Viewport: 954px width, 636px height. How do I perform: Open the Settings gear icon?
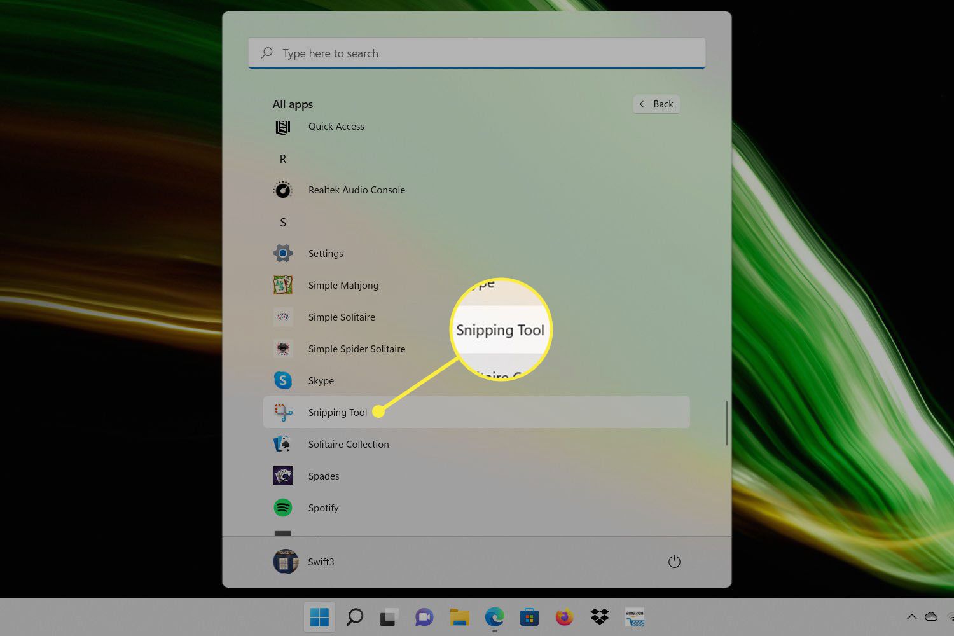pyautogui.click(x=283, y=253)
